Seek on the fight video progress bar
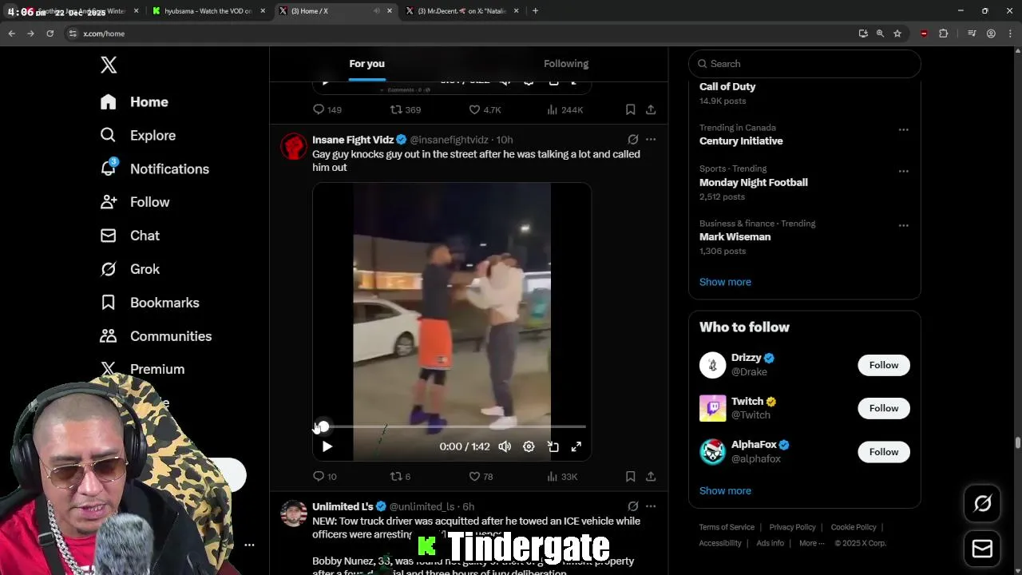1022x575 pixels. (x=452, y=426)
